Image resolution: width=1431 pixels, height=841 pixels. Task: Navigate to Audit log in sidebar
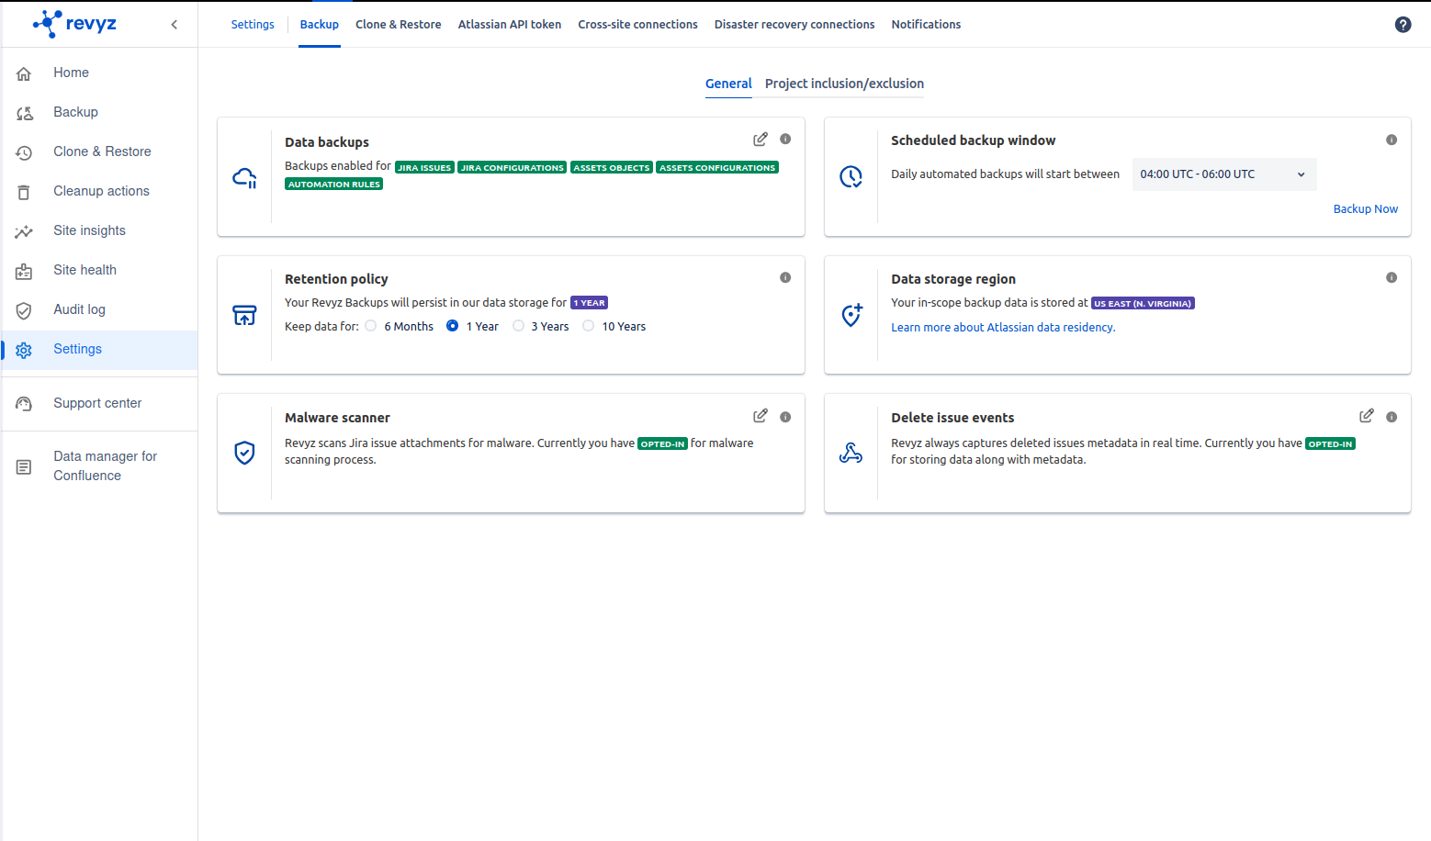coord(79,309)
